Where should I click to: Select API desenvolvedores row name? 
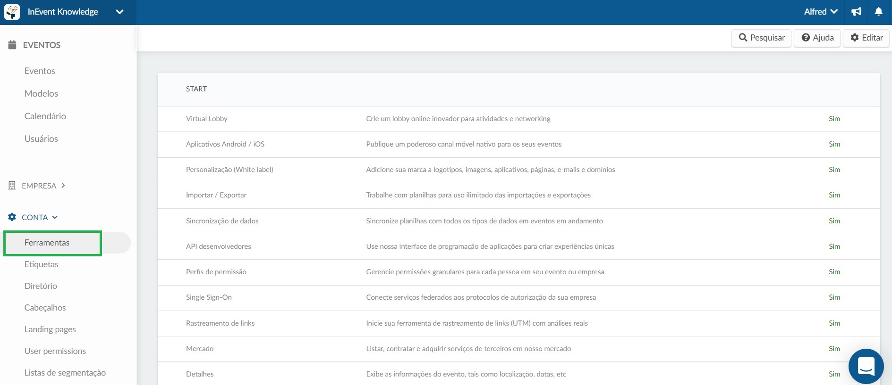tap(219, 246)
